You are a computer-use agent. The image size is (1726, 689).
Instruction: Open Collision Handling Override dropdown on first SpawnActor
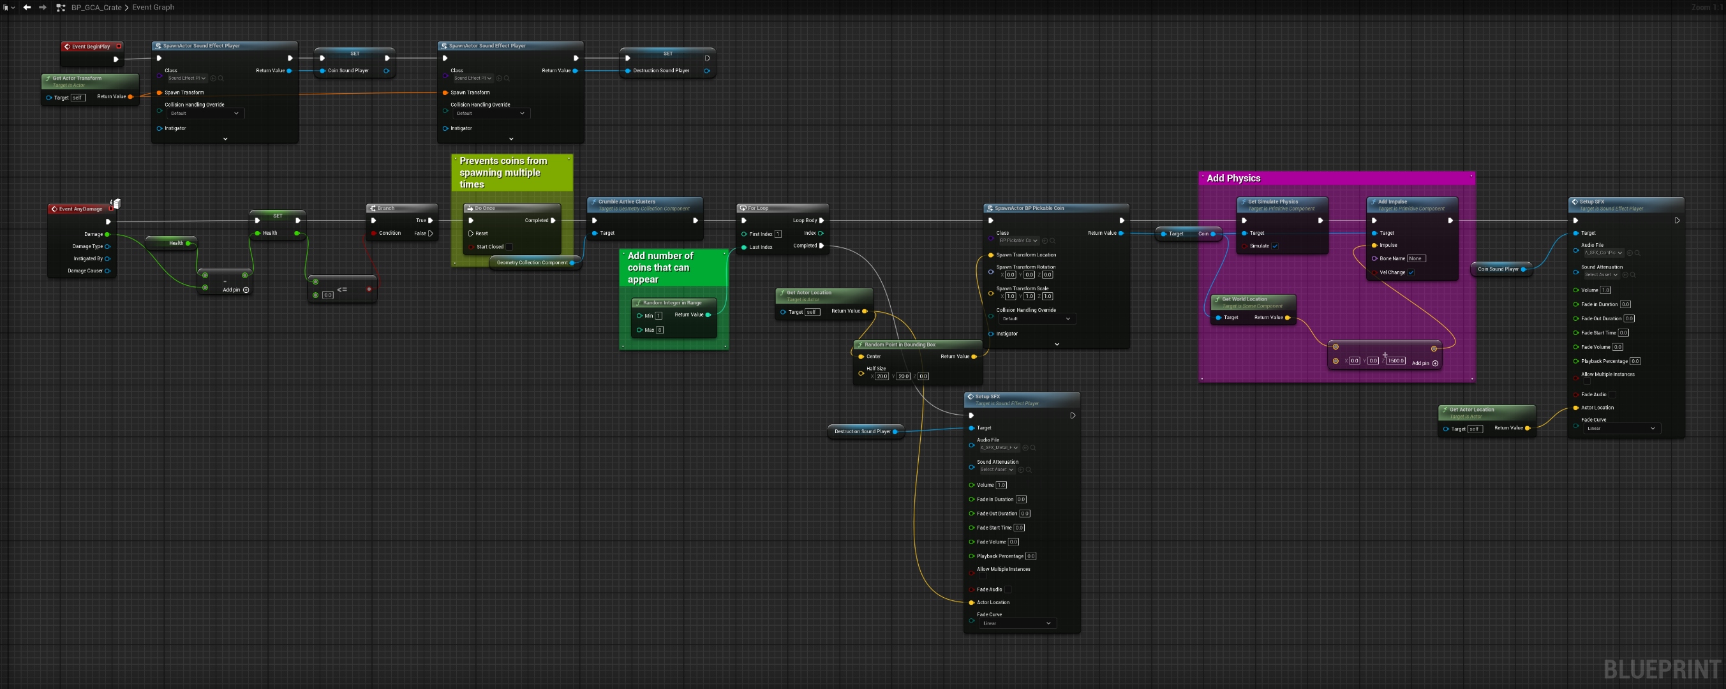204,114
